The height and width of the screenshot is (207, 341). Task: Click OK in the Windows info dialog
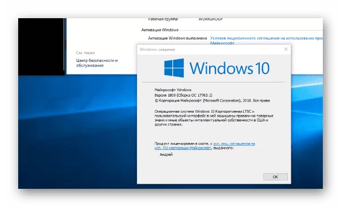click(x=275, y=177)
